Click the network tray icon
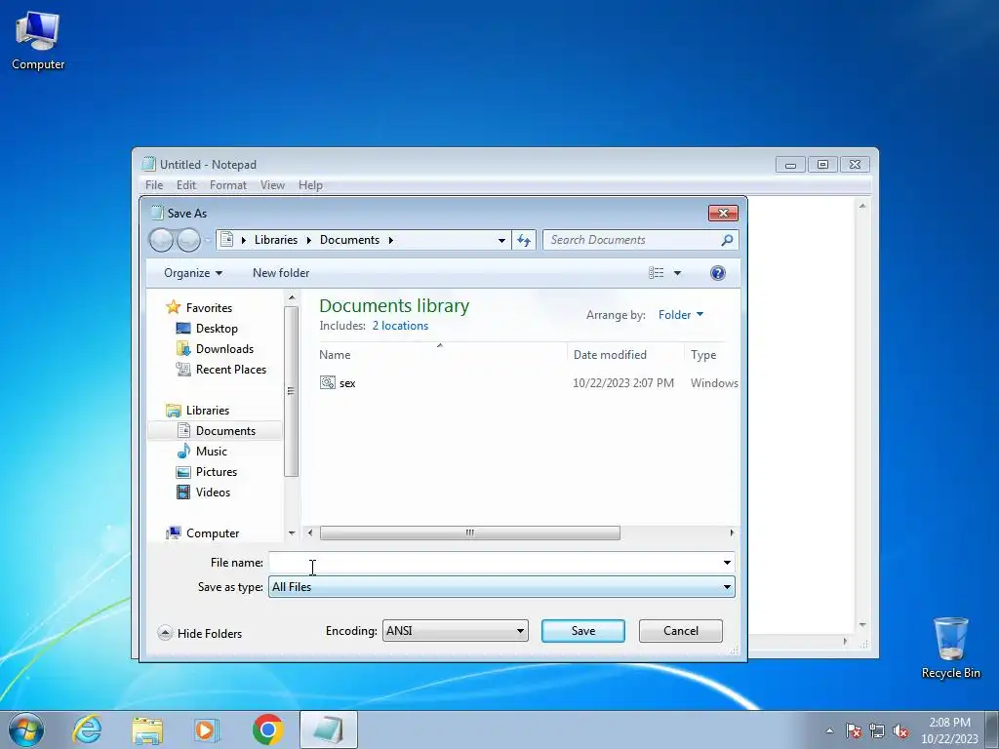999x749 pixels. [877, 730]
